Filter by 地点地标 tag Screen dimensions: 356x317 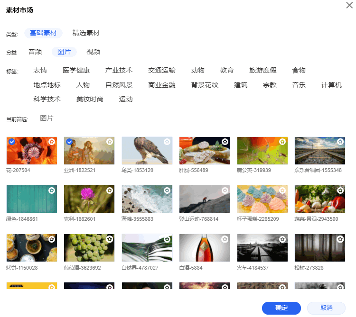coord(47,85)
